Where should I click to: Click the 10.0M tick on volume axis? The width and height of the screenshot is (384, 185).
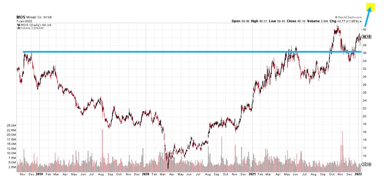pos(11,153)
